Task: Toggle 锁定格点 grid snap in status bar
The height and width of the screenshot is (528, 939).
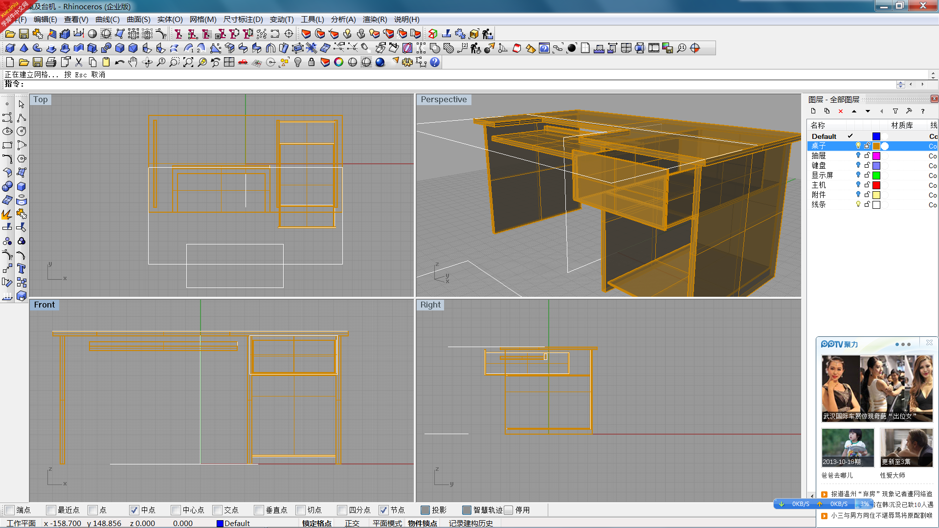Action: [316, 523]
